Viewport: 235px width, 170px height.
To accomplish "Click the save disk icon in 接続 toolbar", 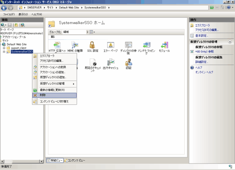I will click(x=10, y=25).
